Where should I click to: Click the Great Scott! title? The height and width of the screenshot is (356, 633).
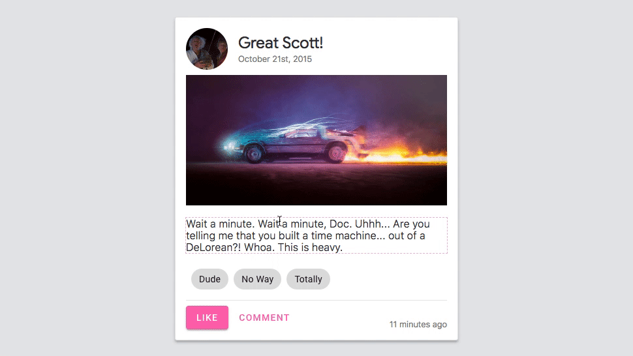point(280,43)
